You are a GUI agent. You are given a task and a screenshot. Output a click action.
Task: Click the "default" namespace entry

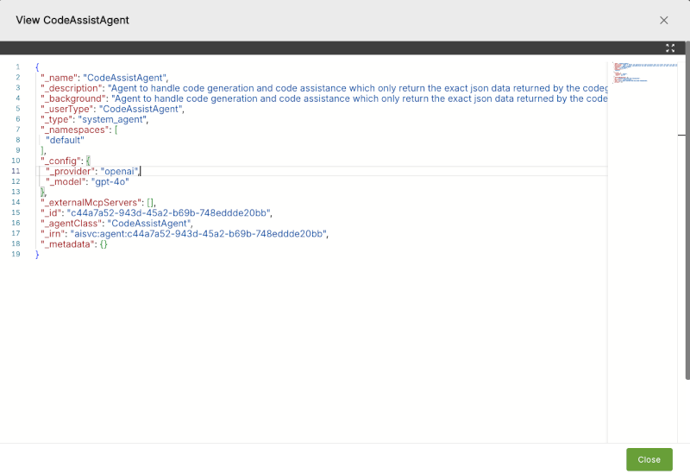tap(66, 140)
